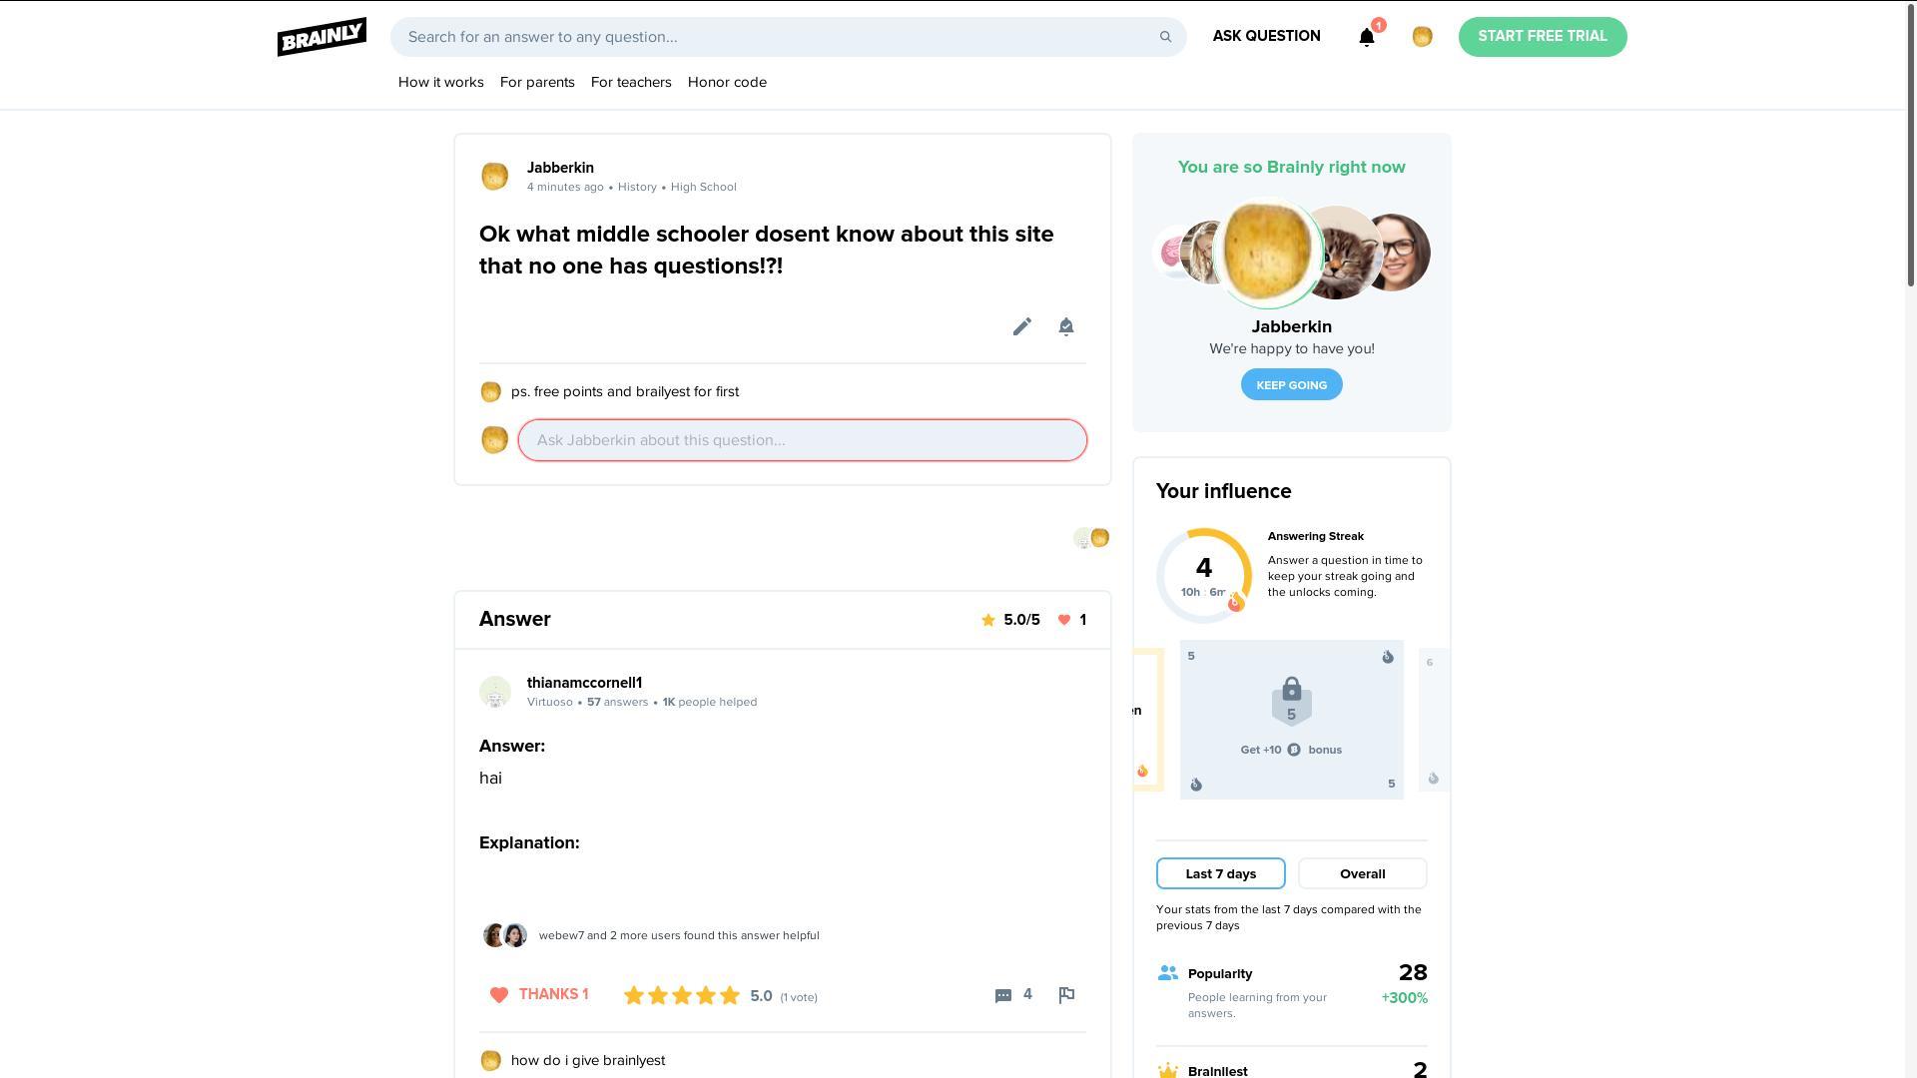Toggle the THANKS heart on the answer
This screenshot has width=1917, height=1078.
pos(539,994)
